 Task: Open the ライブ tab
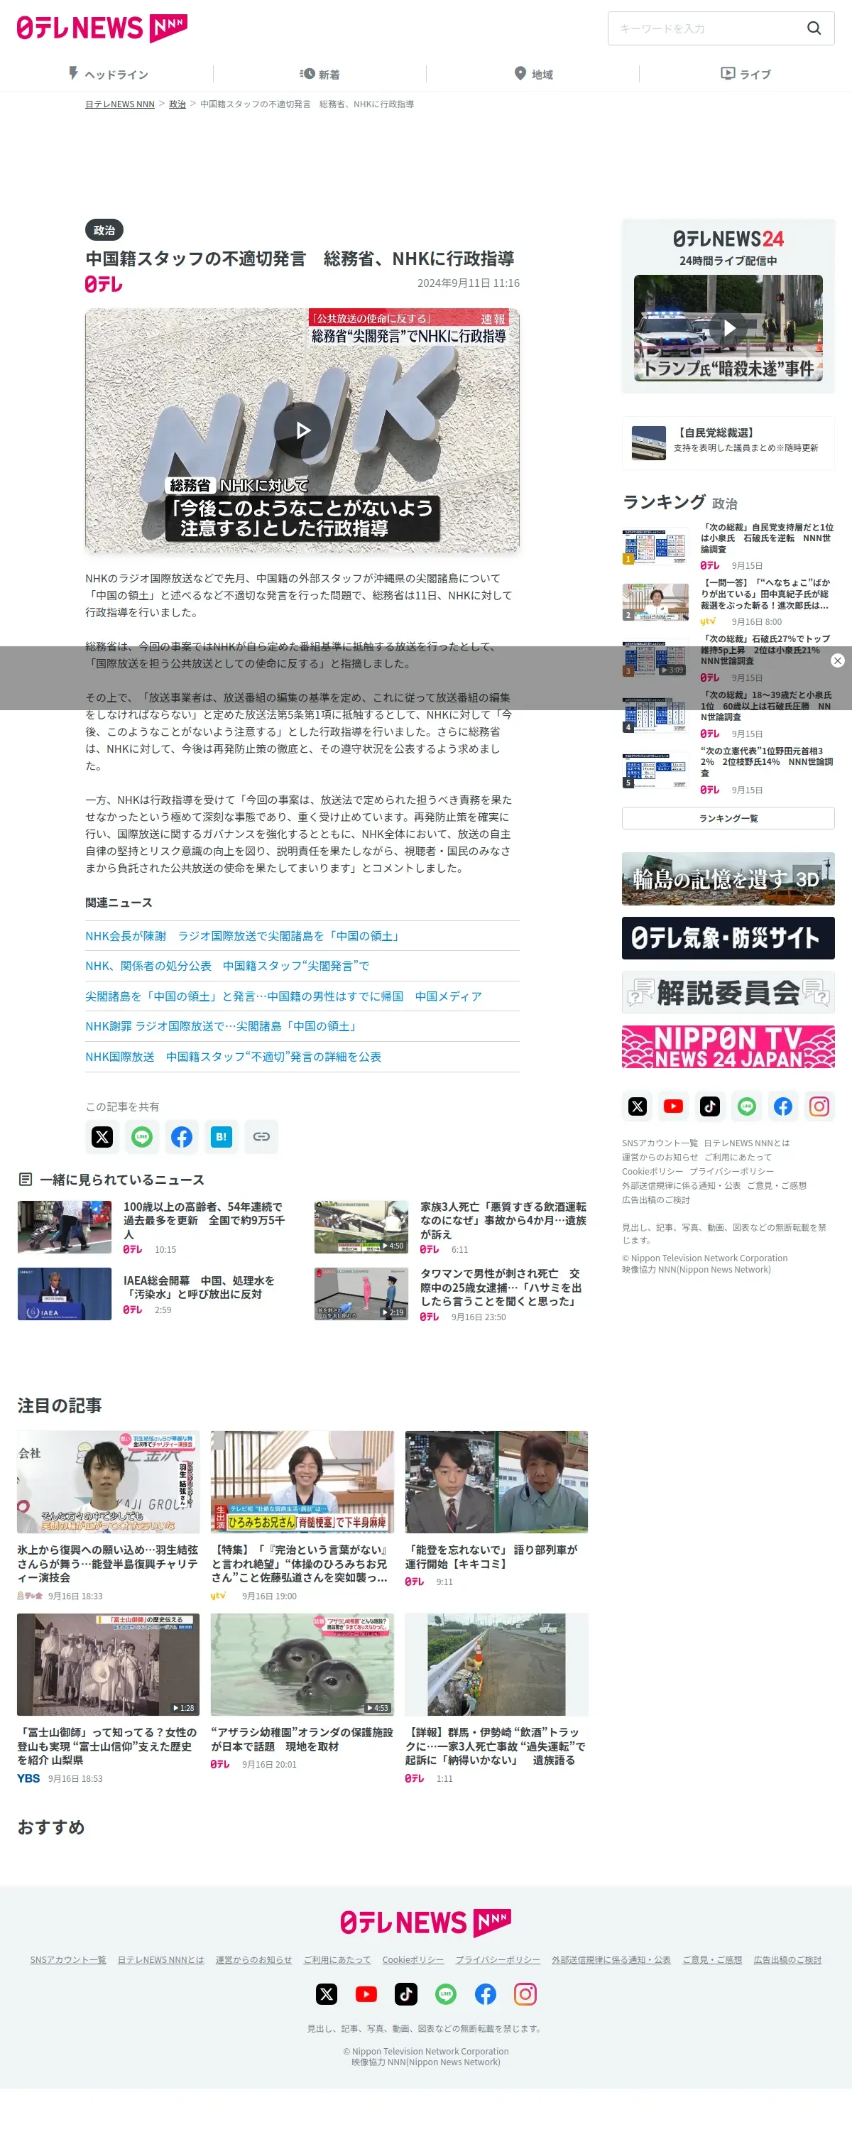[746, 75]
